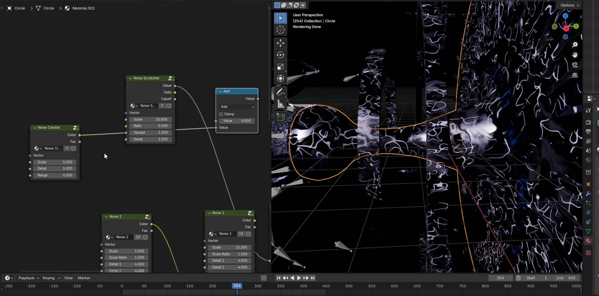Open the Collection properties tab
The width and height of the screenshot is (599, 296).
click(588, 172)
